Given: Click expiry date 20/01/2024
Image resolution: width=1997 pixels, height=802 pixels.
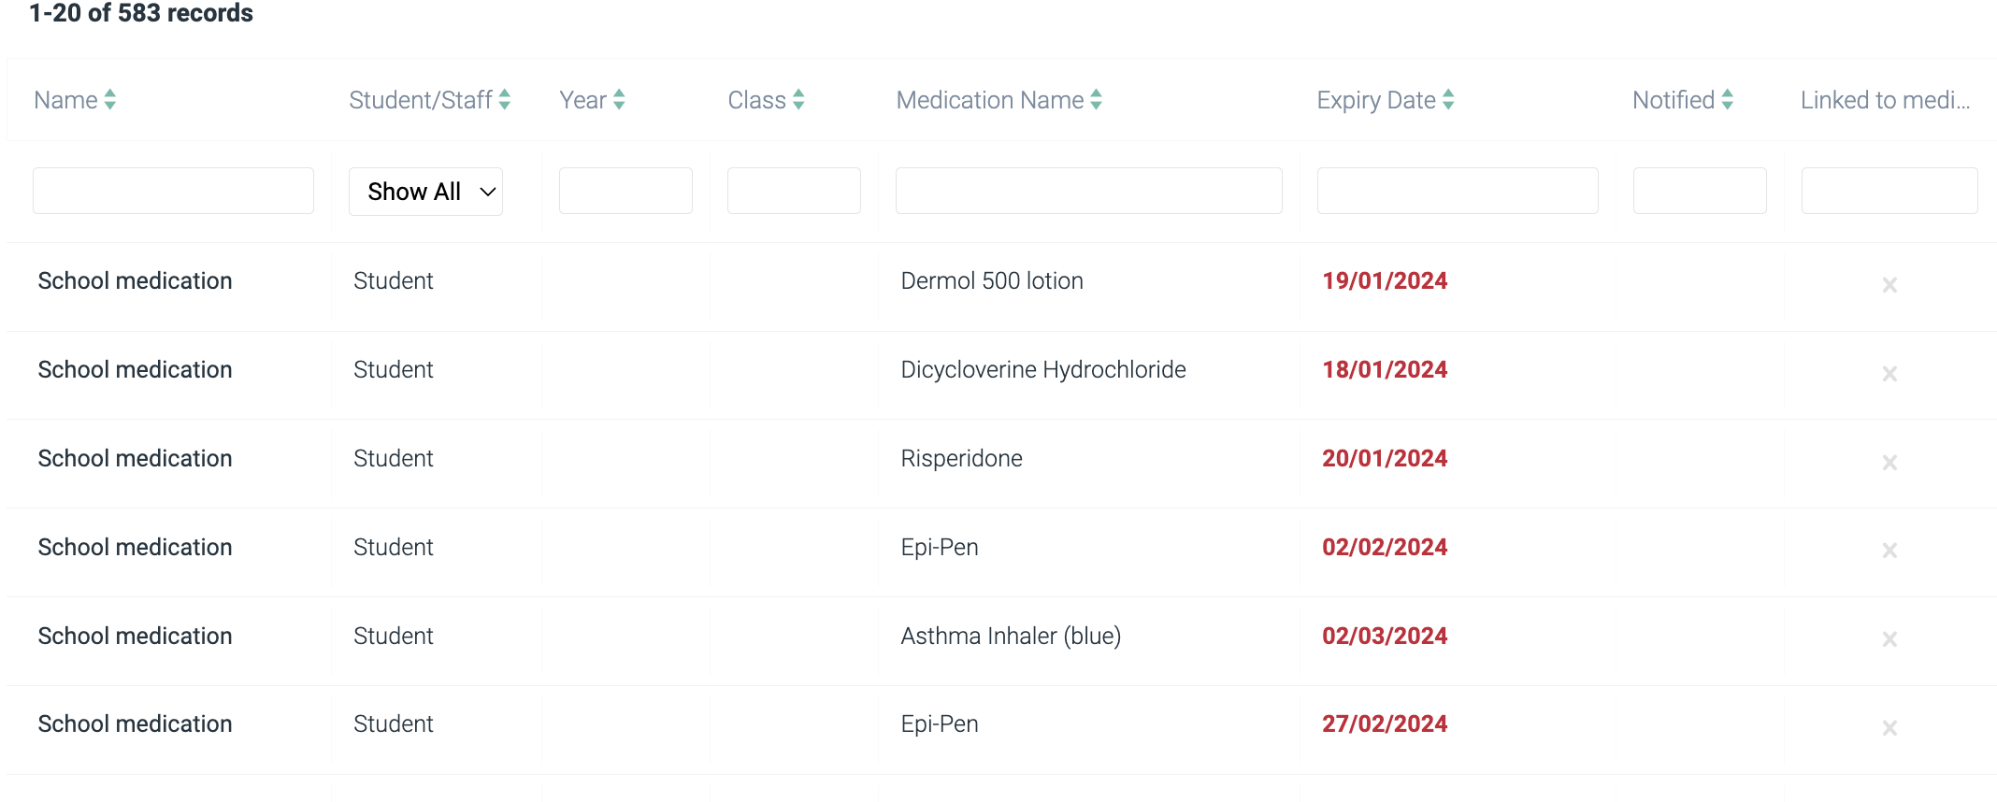Looking at the screenshot, I should coord(1385,459).
